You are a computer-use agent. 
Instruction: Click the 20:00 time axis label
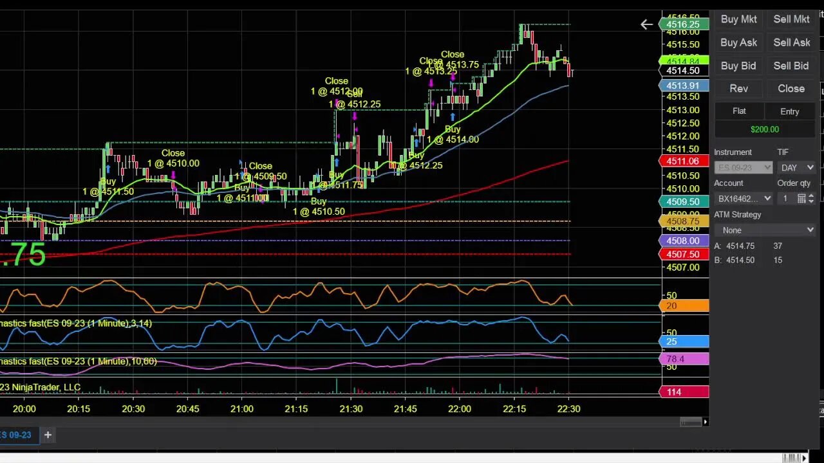click(x=24, y=409)
